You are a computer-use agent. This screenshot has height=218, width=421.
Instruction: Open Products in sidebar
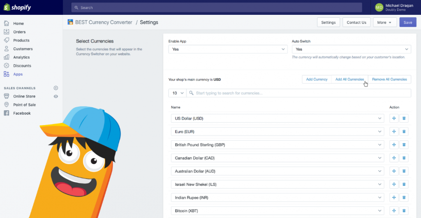[21, 40]
